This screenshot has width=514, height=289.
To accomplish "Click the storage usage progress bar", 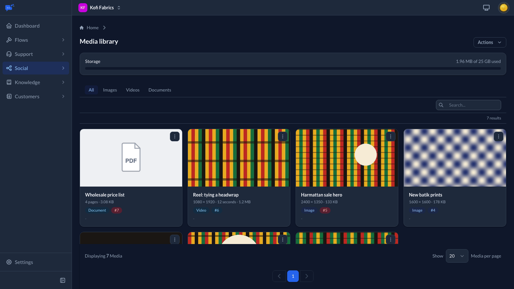I will (x=293, y=68).
